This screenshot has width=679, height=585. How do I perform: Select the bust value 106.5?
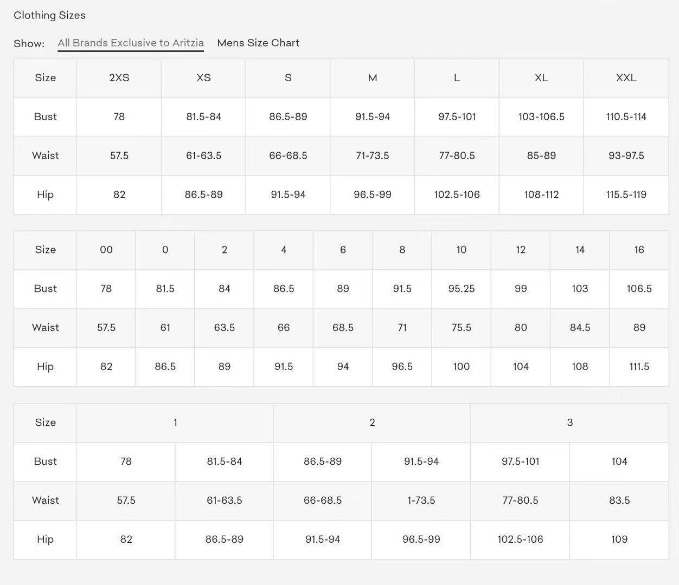(x=639, y=289)
